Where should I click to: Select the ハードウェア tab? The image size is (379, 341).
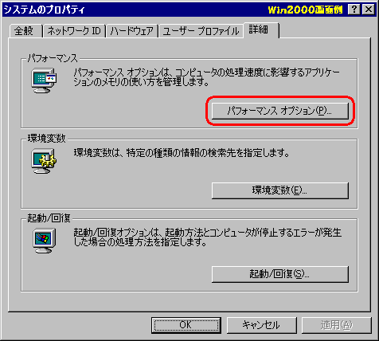pos(131,31)
